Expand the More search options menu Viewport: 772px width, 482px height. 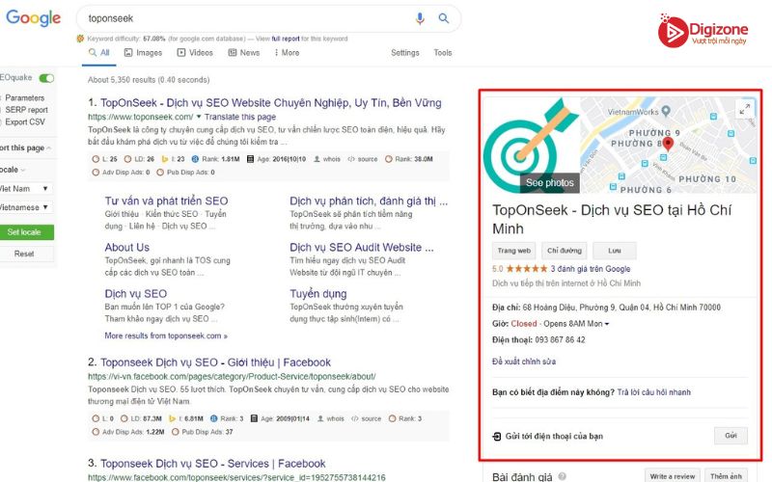tap(287, 53)
